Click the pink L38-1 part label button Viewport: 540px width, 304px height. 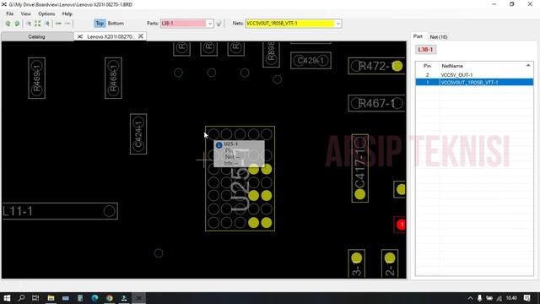(x=425, y=49)
